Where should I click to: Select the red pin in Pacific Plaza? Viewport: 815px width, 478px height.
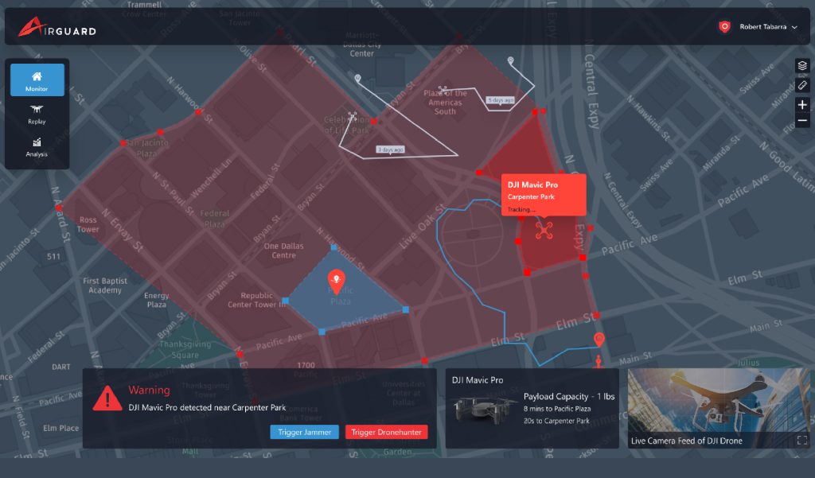[337, 281]
